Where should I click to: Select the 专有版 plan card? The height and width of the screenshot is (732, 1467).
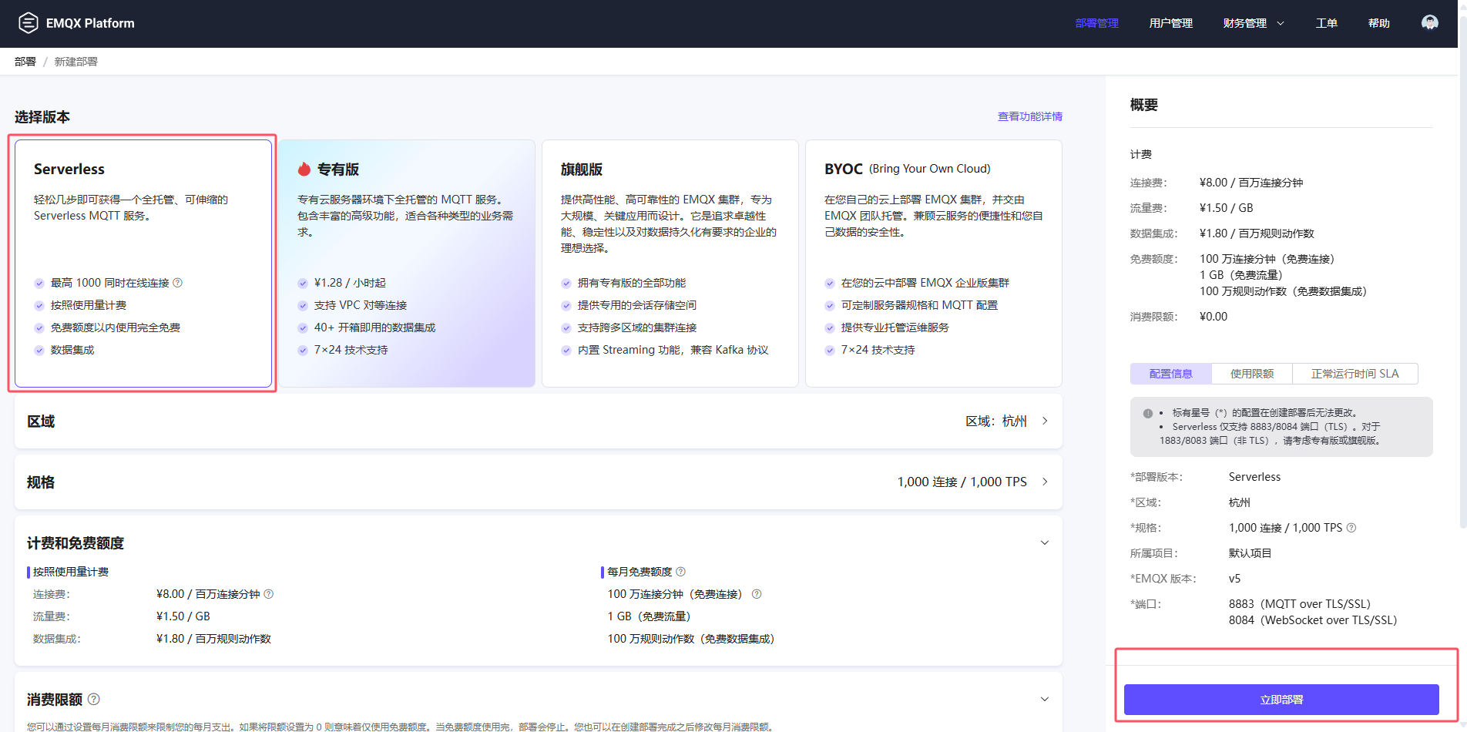407,263
